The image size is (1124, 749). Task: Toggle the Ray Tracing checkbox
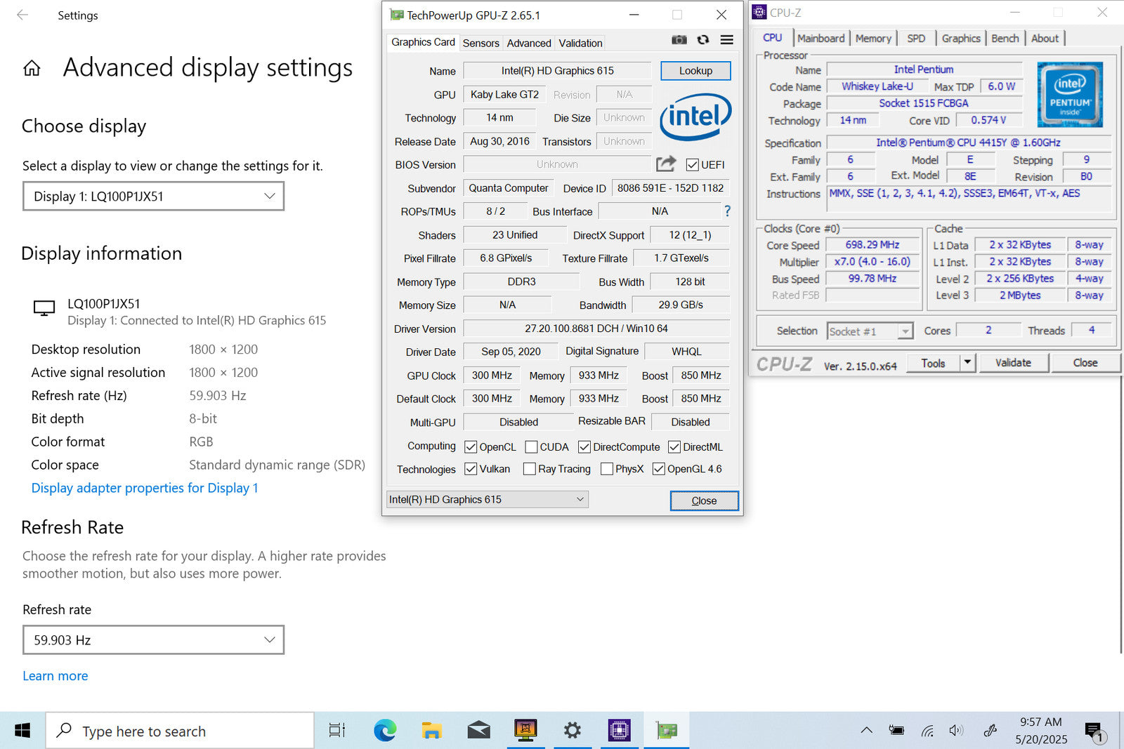pyautogui.click(x=530, y=469)
